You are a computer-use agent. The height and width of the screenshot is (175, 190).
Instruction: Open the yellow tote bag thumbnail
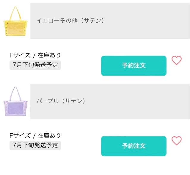(15, 21)
